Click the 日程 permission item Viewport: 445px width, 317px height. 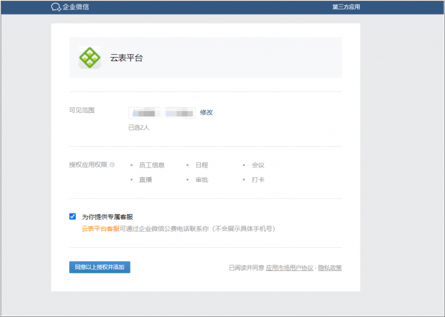[202, 165]
